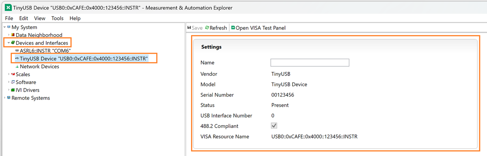Collapse the My System tree node
The width and height of the screenshot is (487, 156).
pyautogui.click(x=4, y=27)
